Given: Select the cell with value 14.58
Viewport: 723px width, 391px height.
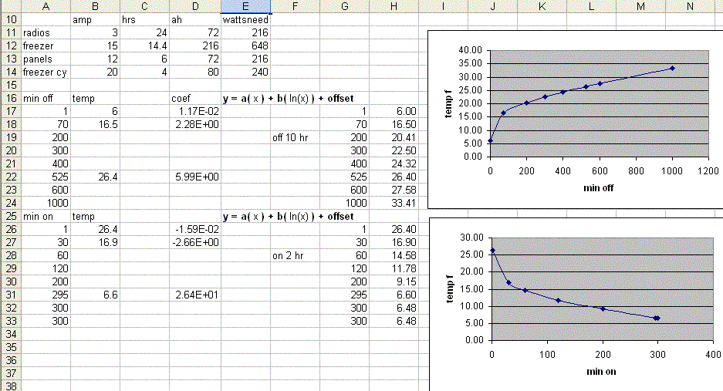Looking at the screenshot, I should (394, 255).
